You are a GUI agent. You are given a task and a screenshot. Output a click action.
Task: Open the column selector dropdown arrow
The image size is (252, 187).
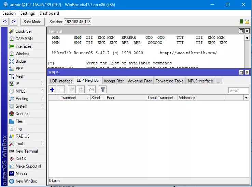(x=246, y=98)
